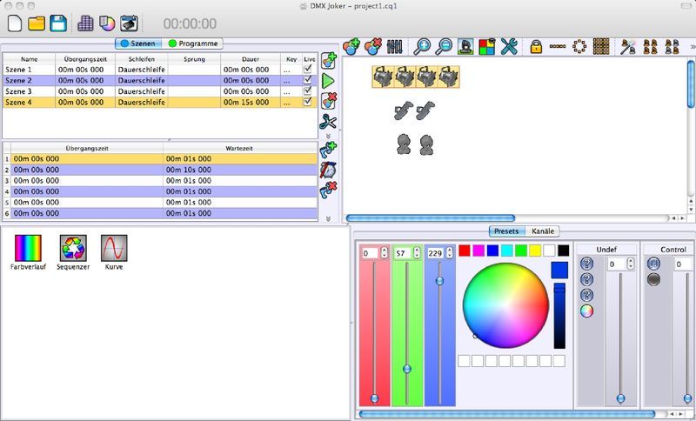This screenshot has height=421, width=696.
Task: Expand more scene tools double chevron below scissors
Action: pyautogui.click(x=329, y=137)
